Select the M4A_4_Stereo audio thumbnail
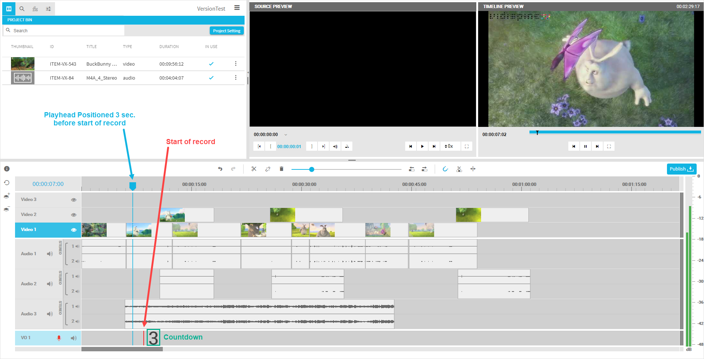Viewport: 704px width, 359px height. point(23,78)
